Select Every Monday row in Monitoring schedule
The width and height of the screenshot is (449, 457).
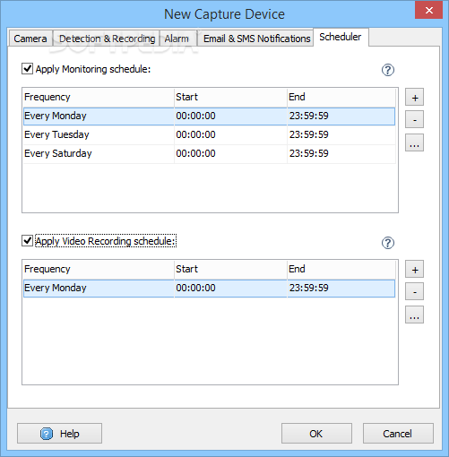209,116
